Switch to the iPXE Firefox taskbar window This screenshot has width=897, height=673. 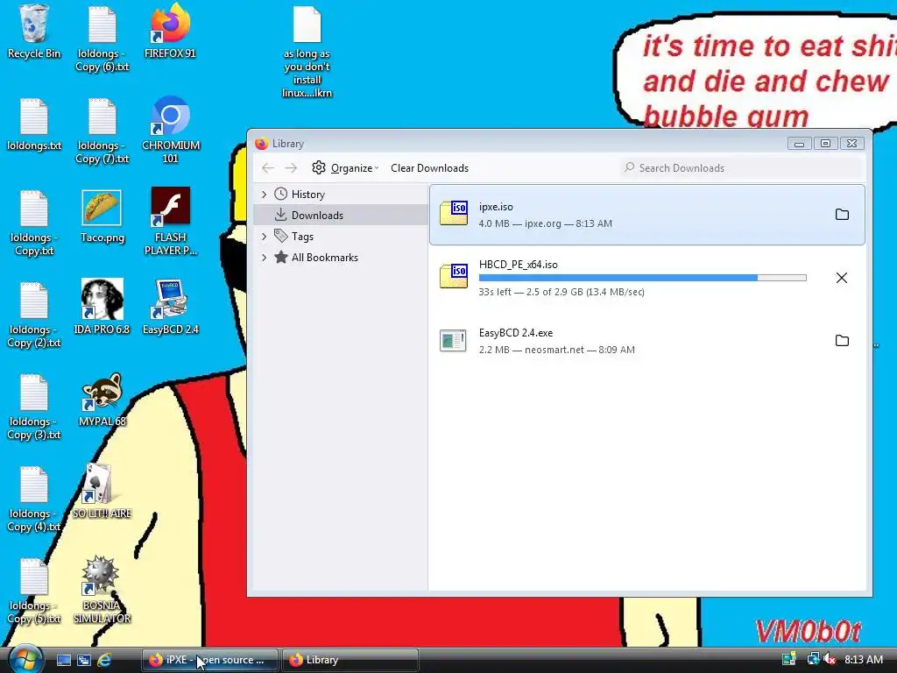coord(210,660)
